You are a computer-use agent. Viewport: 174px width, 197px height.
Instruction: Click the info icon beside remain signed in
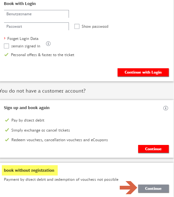coord(48,44)
